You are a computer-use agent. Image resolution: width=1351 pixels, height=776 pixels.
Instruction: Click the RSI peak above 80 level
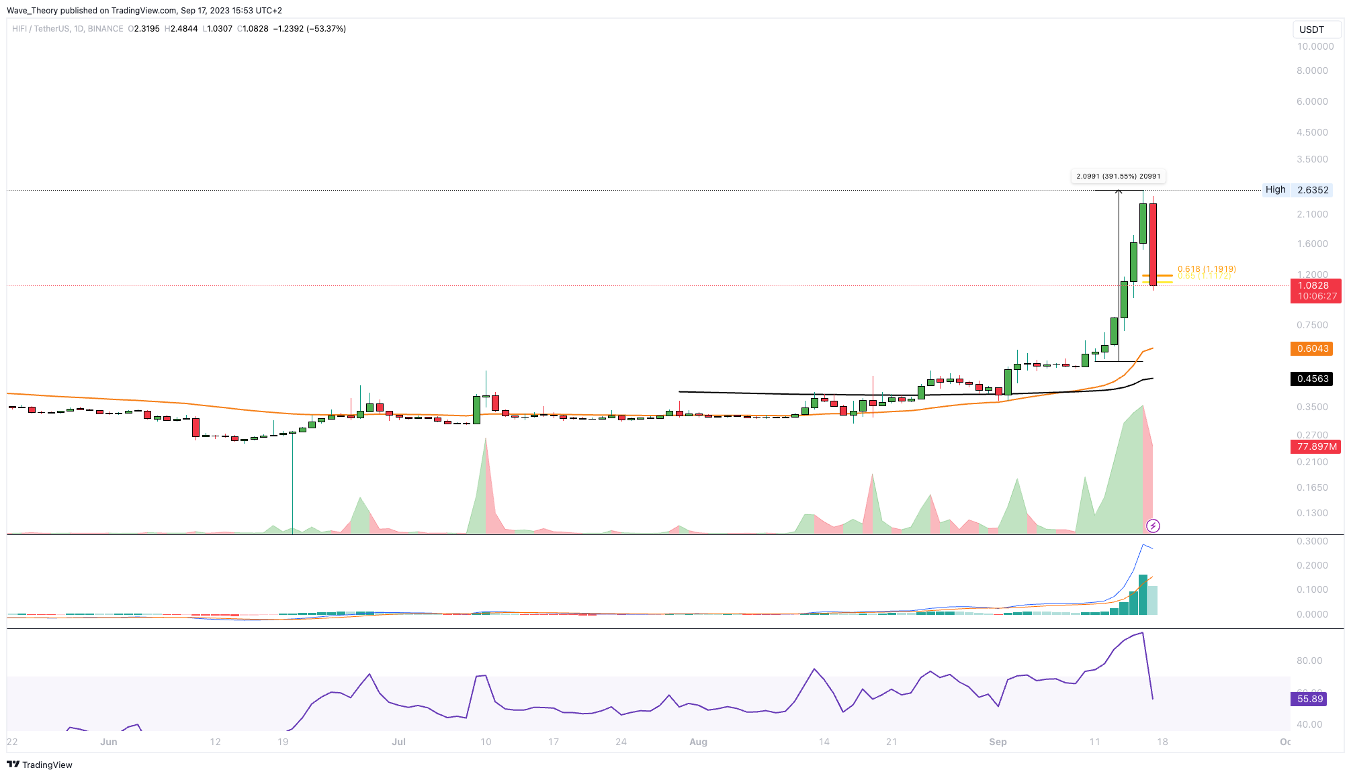pyautogui.click(x=1141, y=634)
